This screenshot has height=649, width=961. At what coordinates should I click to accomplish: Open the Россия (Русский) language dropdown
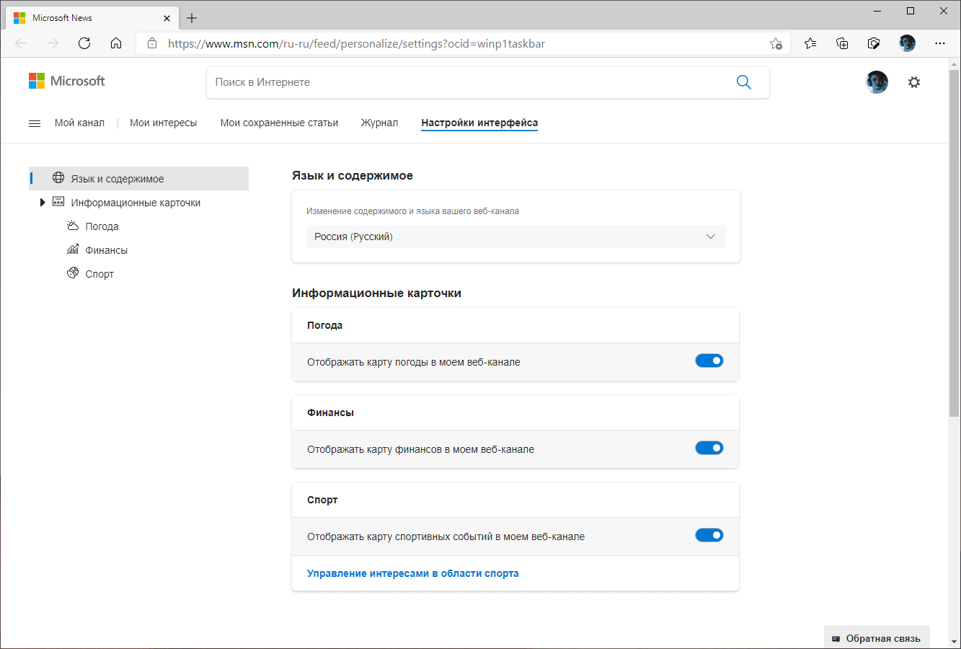[x=515, y=237]
